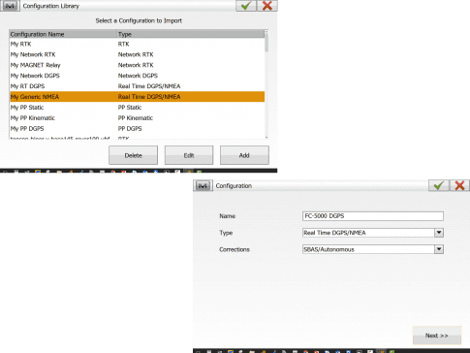
Task: Click the Type label in Configuration window
Action: [x=226, y=233]
